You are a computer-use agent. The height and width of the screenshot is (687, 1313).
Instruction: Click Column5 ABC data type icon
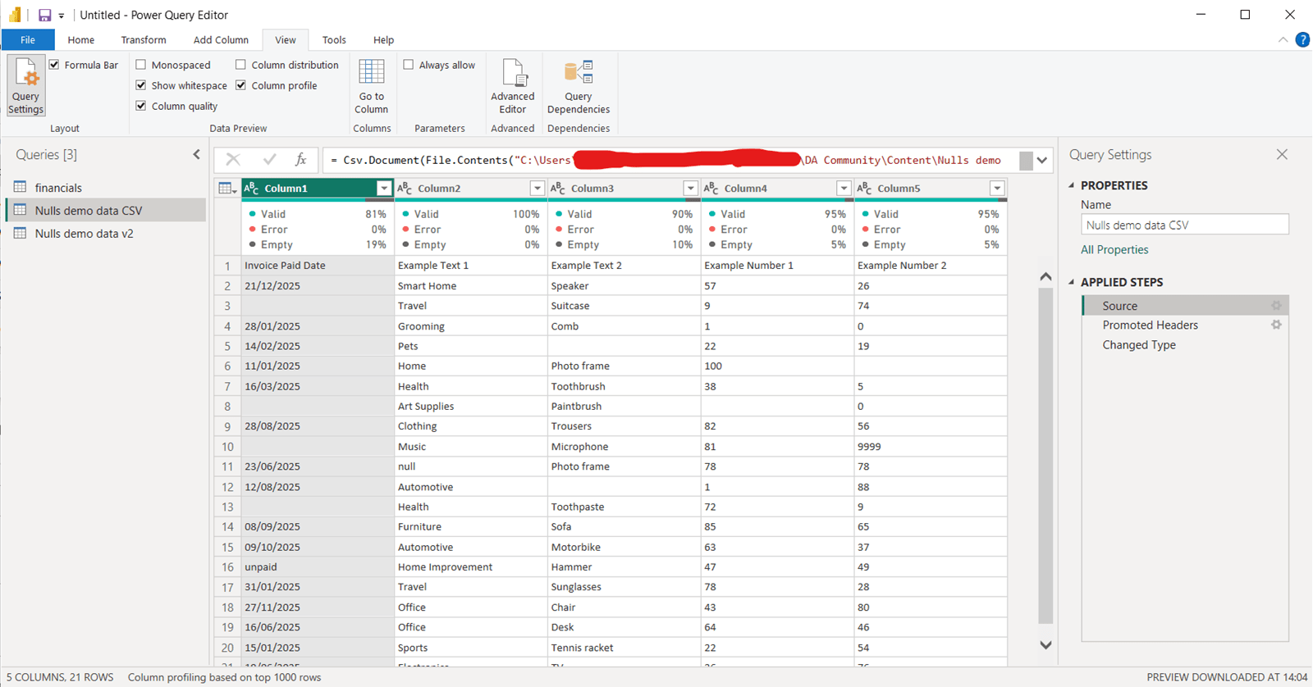coord(864,189)
